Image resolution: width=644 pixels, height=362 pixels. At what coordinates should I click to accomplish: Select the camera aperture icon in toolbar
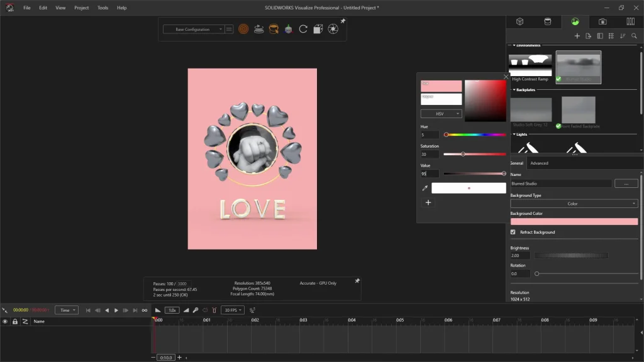tap(333, 29)
